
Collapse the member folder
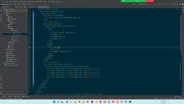pyautogui.click(x=10, y=30)
